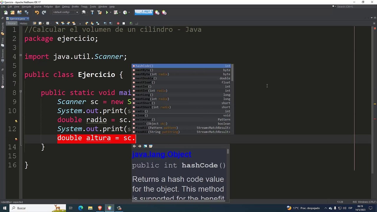Click the second profiler icon after memory bar
Viewport: 377px width, 212px height.
pyautogui.click(x=164, y=12)
